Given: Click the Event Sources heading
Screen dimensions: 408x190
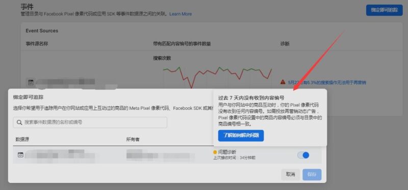Looking at the screenshot, I should coord(42,31).
